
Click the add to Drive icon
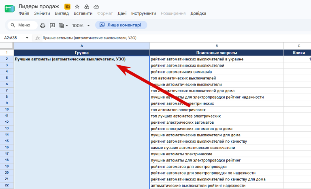87,6
